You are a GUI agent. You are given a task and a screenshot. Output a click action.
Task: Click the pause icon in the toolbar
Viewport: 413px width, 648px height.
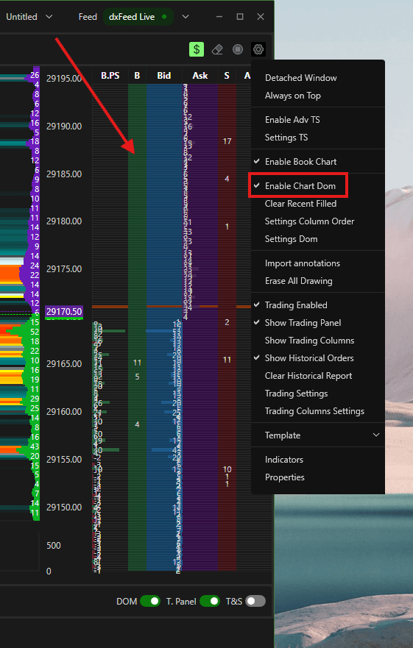[x=238, y=49]
